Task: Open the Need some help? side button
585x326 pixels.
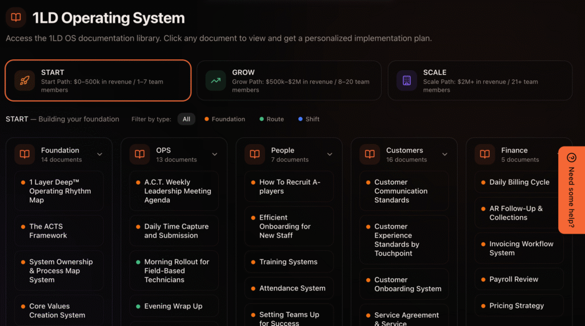Action: click(571, 190)
